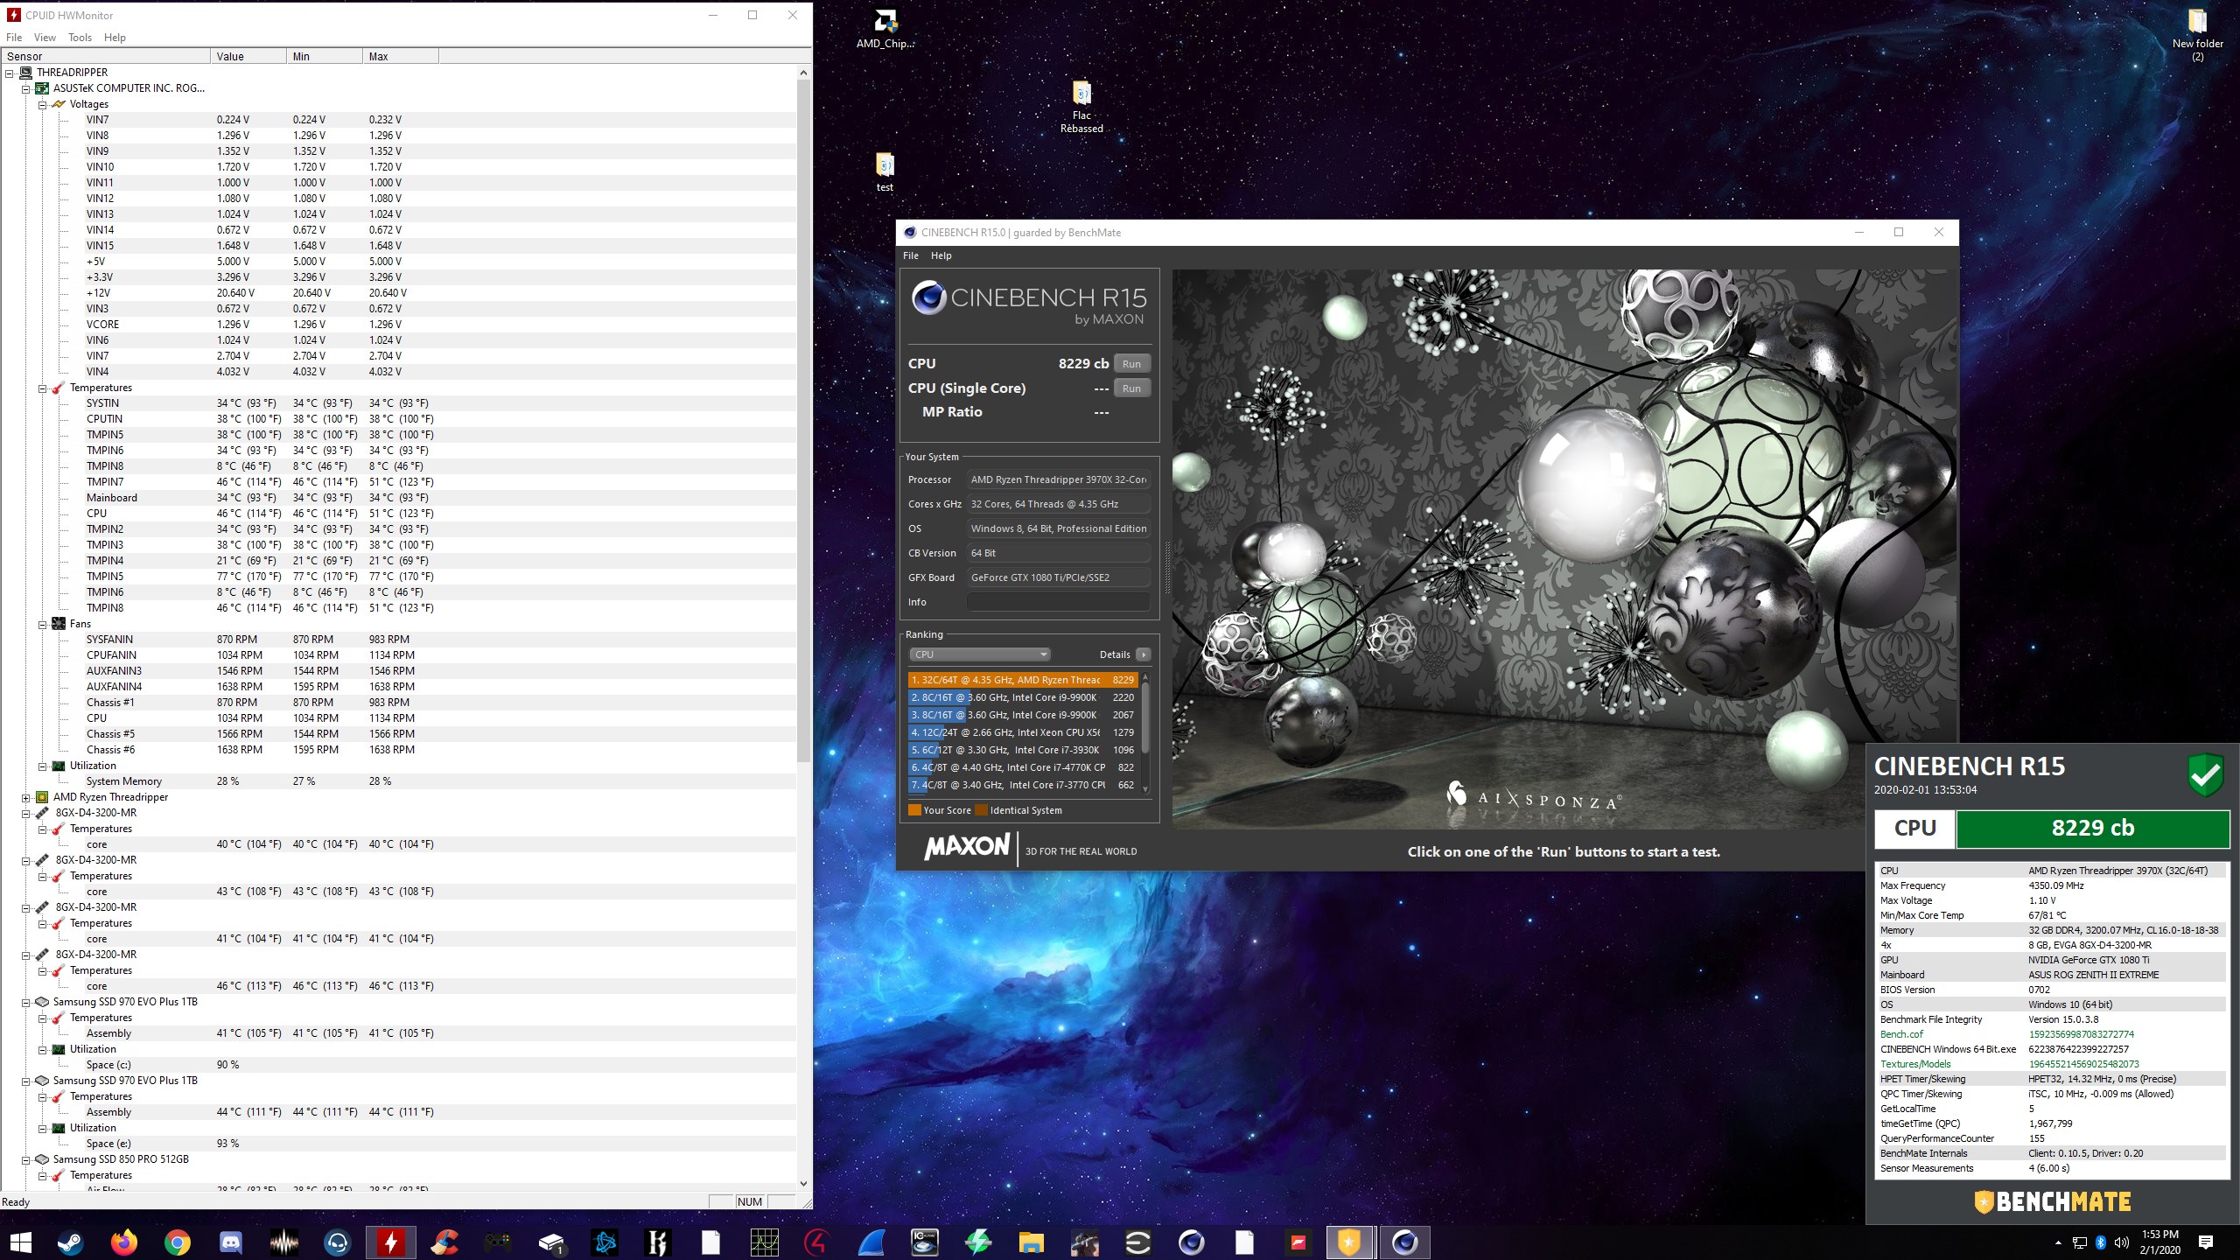Open the AMD_Chip desktop shortcut

pyautogui.click(x=885, y=30)
